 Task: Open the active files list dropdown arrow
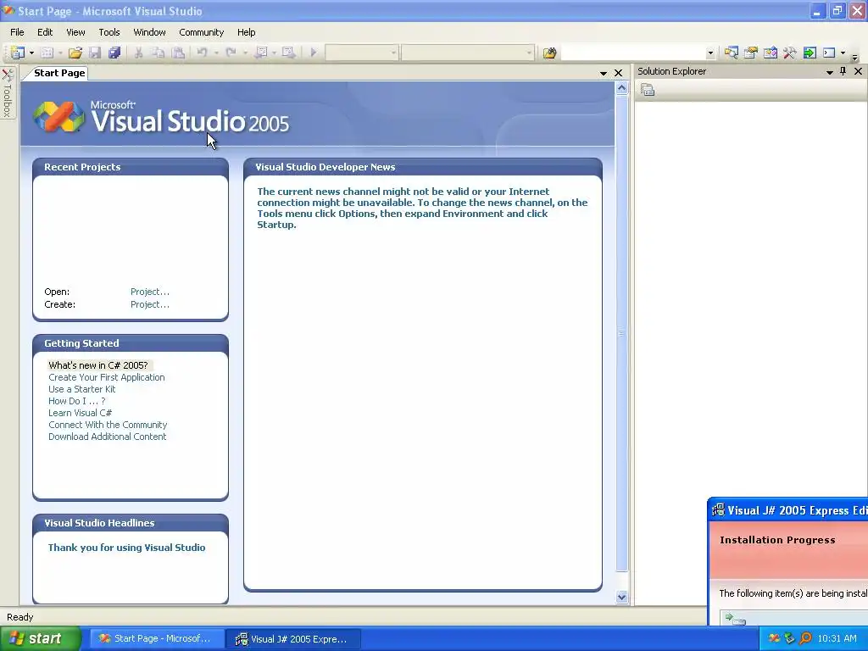click(x=604, y=73)
